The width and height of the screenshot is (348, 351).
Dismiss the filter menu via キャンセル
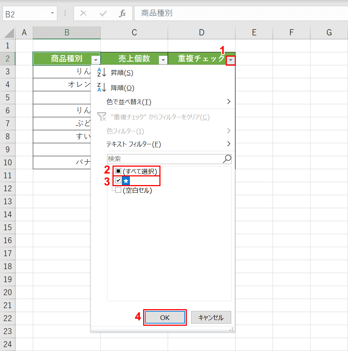211,317
